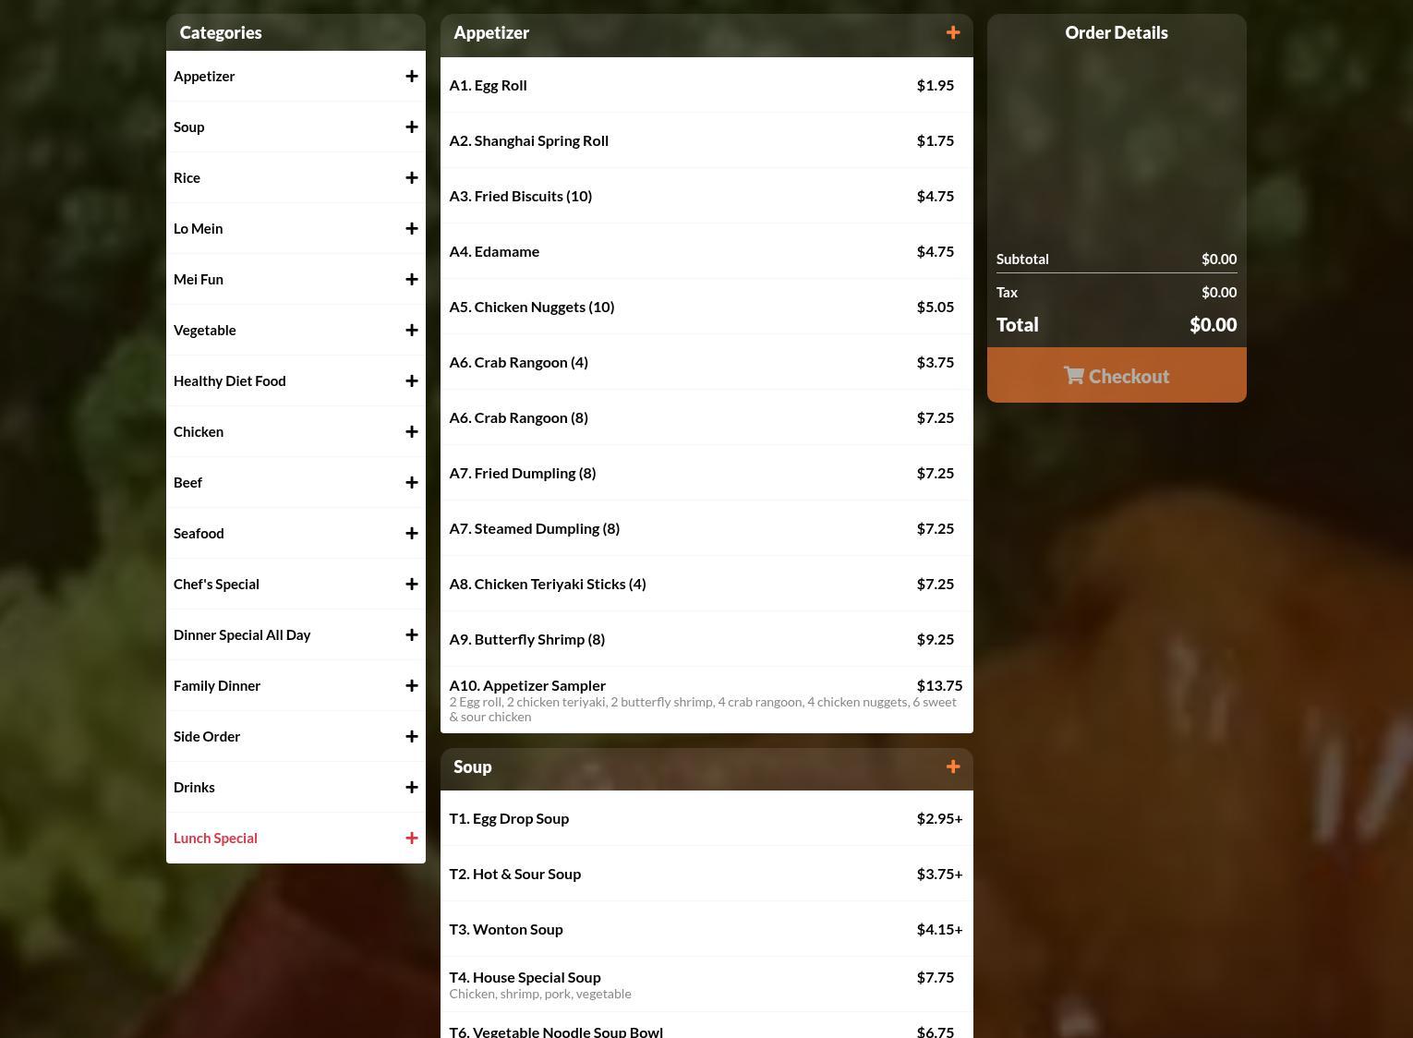The height and width of the screenshot is (1038, 1413).
Task: Add A1. Egg Roll to the order
Action: [x=706, y=85]
